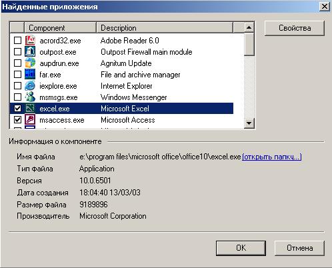332x268 pixels.
Task: Click the Internet Explorer icon beside iexplore.exe
Action: 30,86
